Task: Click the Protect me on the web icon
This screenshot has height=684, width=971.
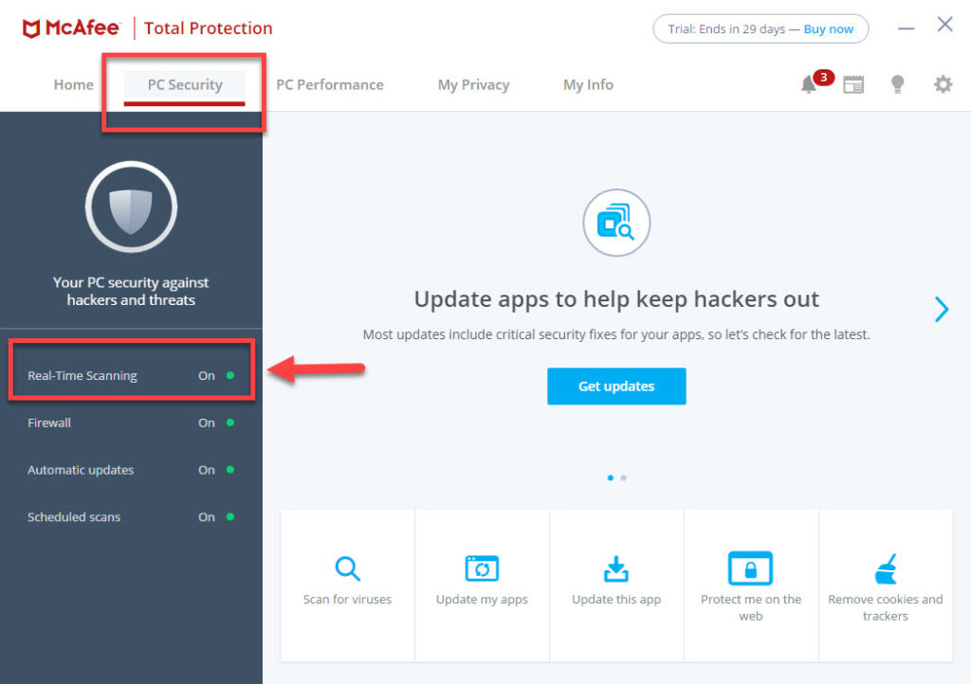Action: 751,567
